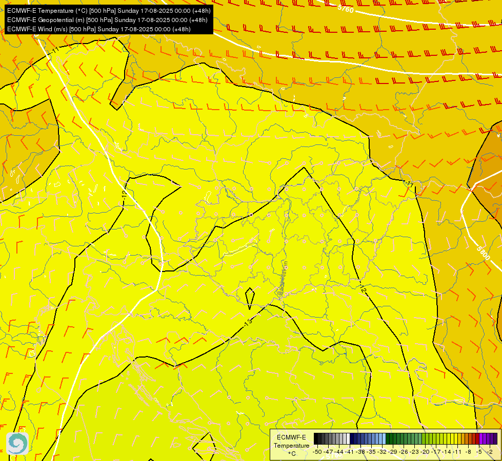Screen dimensions: 502x461
Task: Click the -38 legend scale label
Action: (360, 452)
